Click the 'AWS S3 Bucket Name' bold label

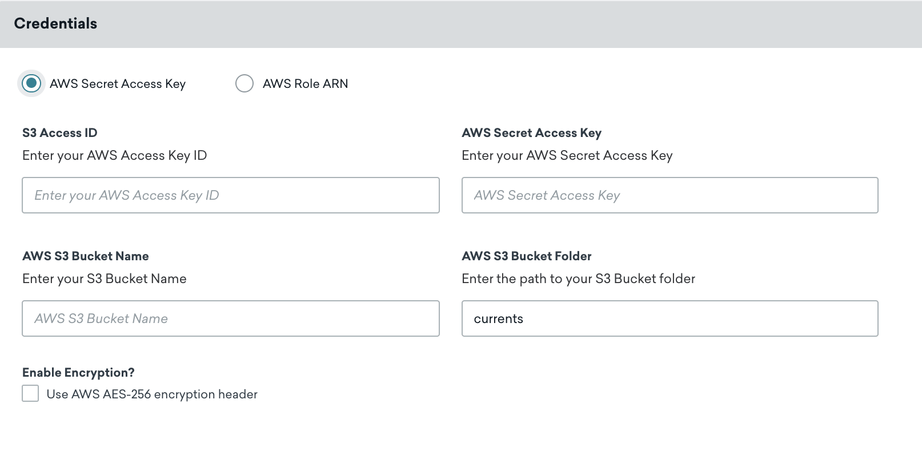click(x=86, y=256)
